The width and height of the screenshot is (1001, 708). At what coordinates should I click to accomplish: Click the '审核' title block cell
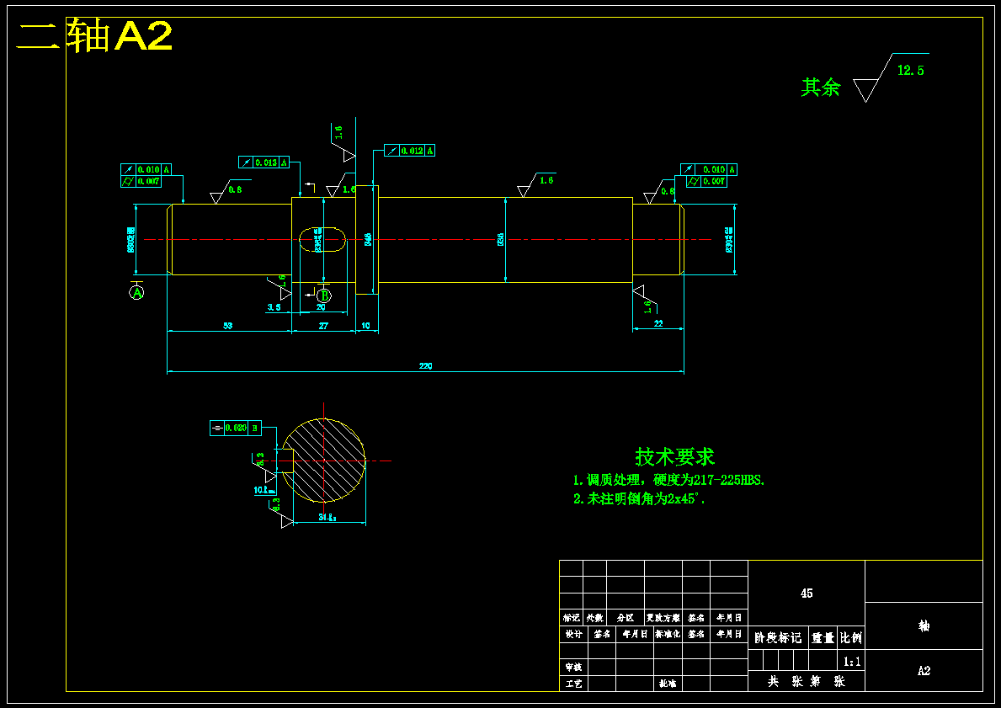573,667
